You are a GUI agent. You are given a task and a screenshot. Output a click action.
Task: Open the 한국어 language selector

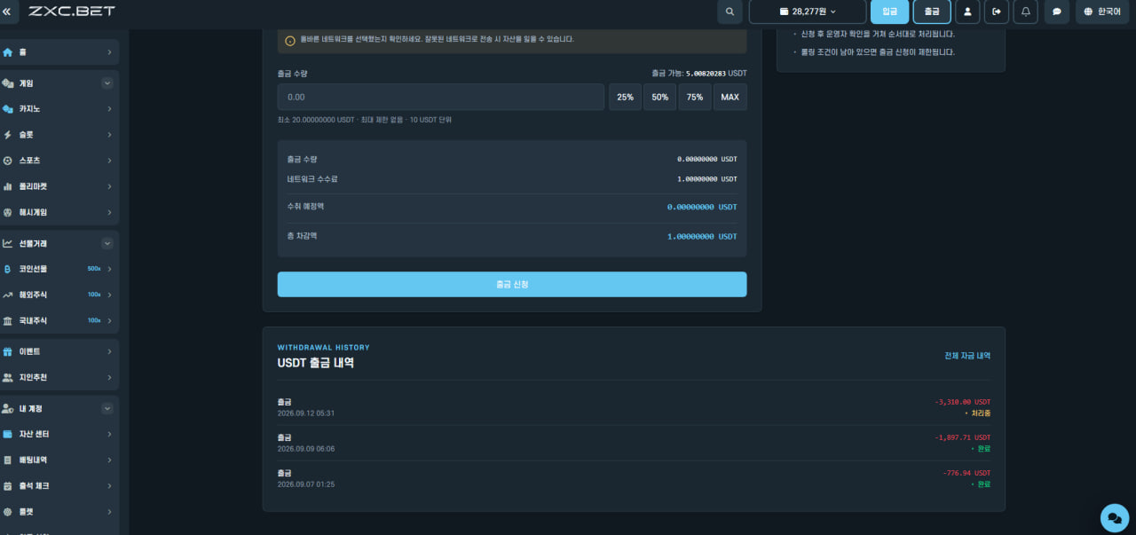(1102, 12)
